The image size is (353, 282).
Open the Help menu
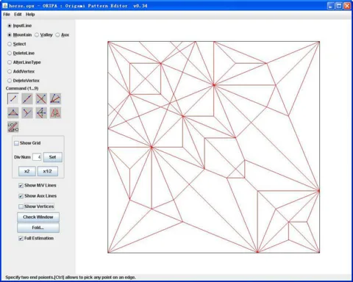point(30,15)
